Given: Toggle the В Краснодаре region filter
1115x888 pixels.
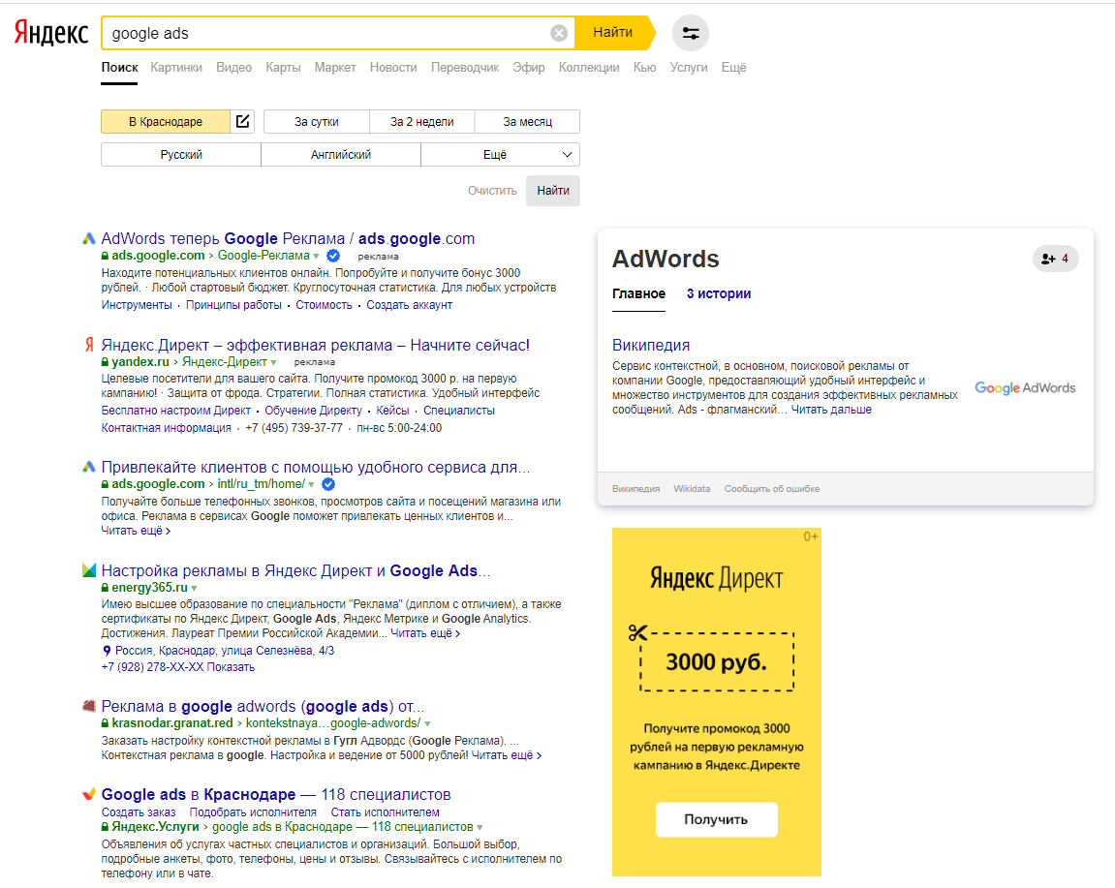Looking at the screenshot, I should pyautogui.click(x=166, y=122).
